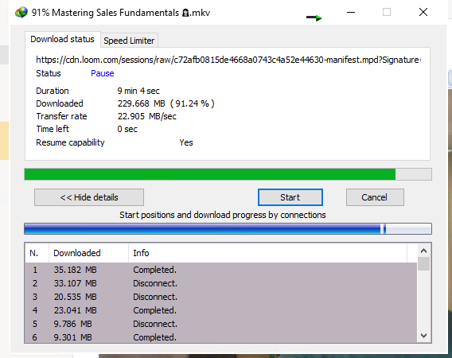
Task: Click the Hide details button
Action: pos(89,197)
